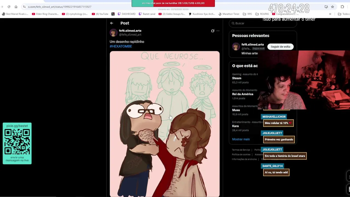Open the Kara trending topic

[x=235, y=126]
